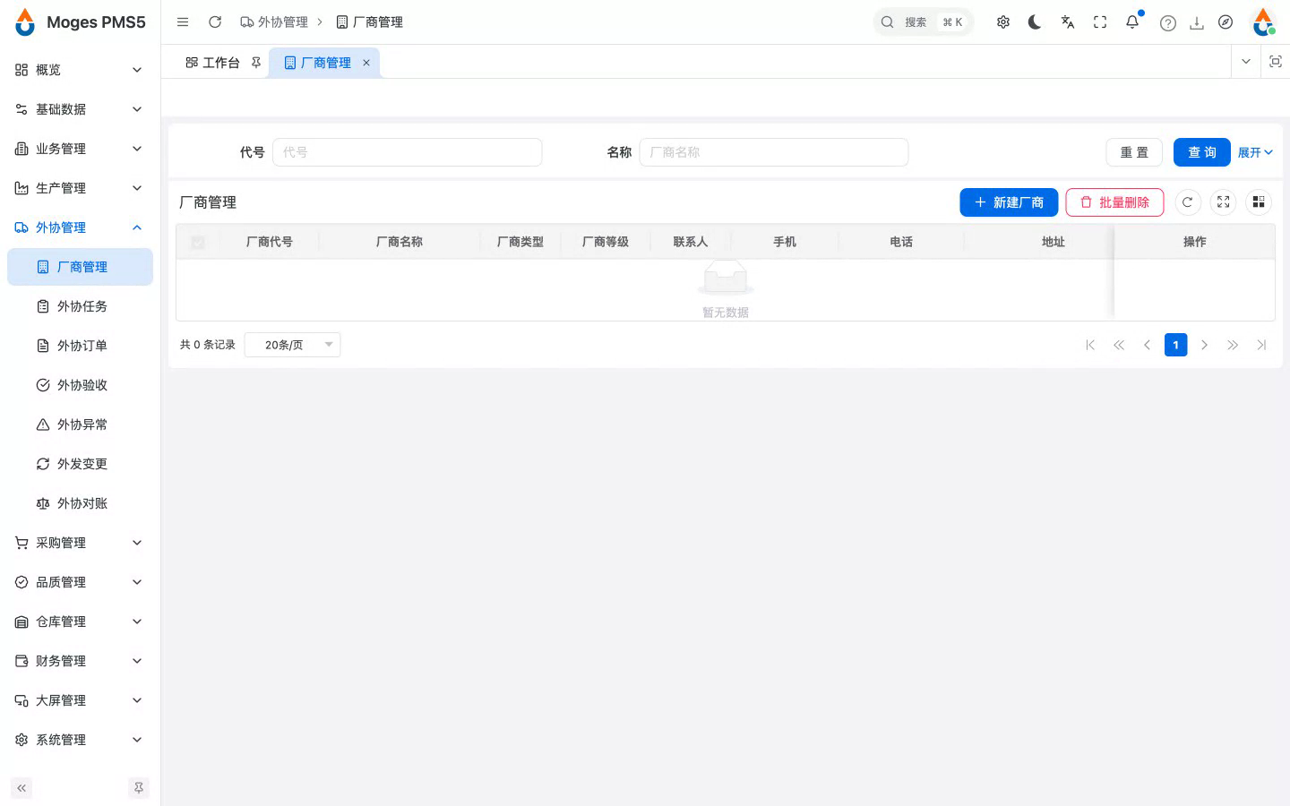Viewport: 1290px width, 806px height.
Task: Expand the 业务管理 menu group
Action: pyautogui.click(x=80, y=149)
